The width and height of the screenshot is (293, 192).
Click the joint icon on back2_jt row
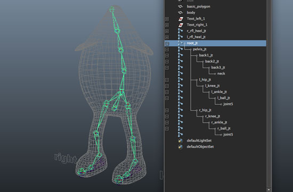[180, 62]
